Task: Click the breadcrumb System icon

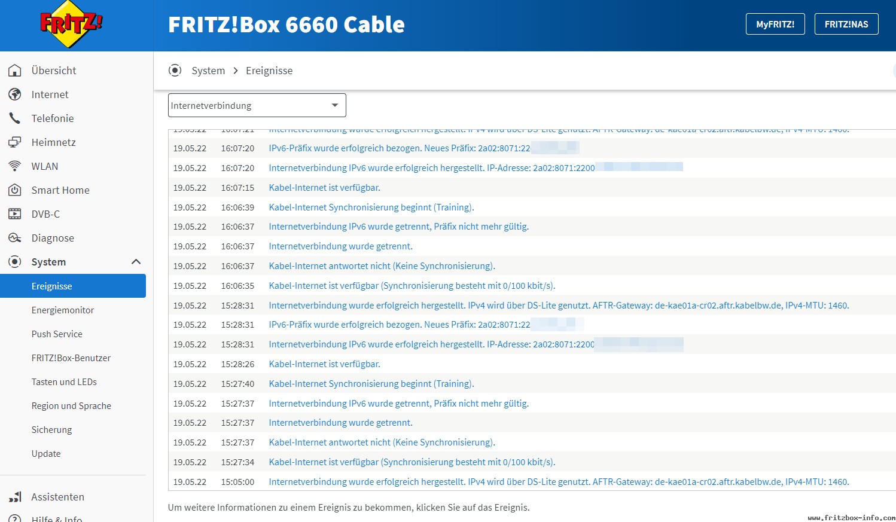Action: tap(175, 71)
